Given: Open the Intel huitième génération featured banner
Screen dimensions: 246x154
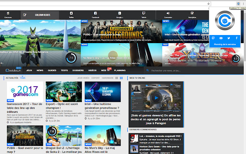Looking at the screenshot, I should point(186,31).
